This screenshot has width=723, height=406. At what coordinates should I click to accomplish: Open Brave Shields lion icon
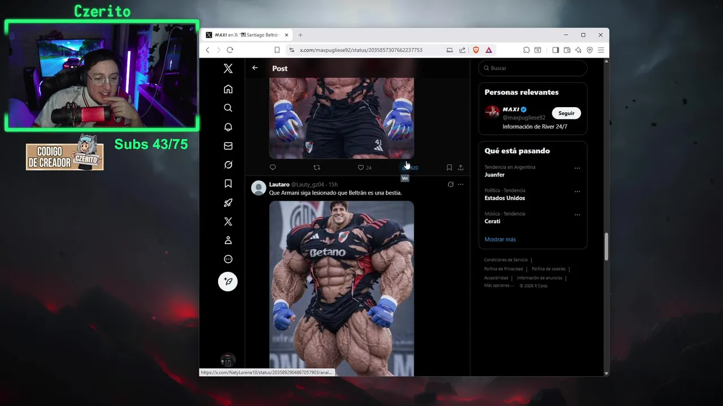coord(476,50)
